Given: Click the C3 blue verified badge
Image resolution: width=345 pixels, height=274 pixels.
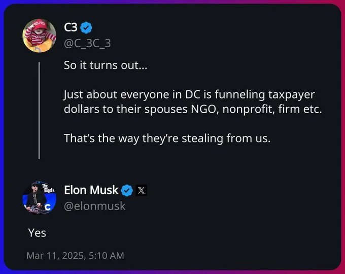Looking at the screenshot, I should pos(86,27).
